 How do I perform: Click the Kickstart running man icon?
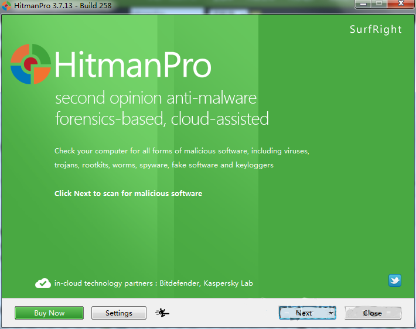tap(162, 313)
